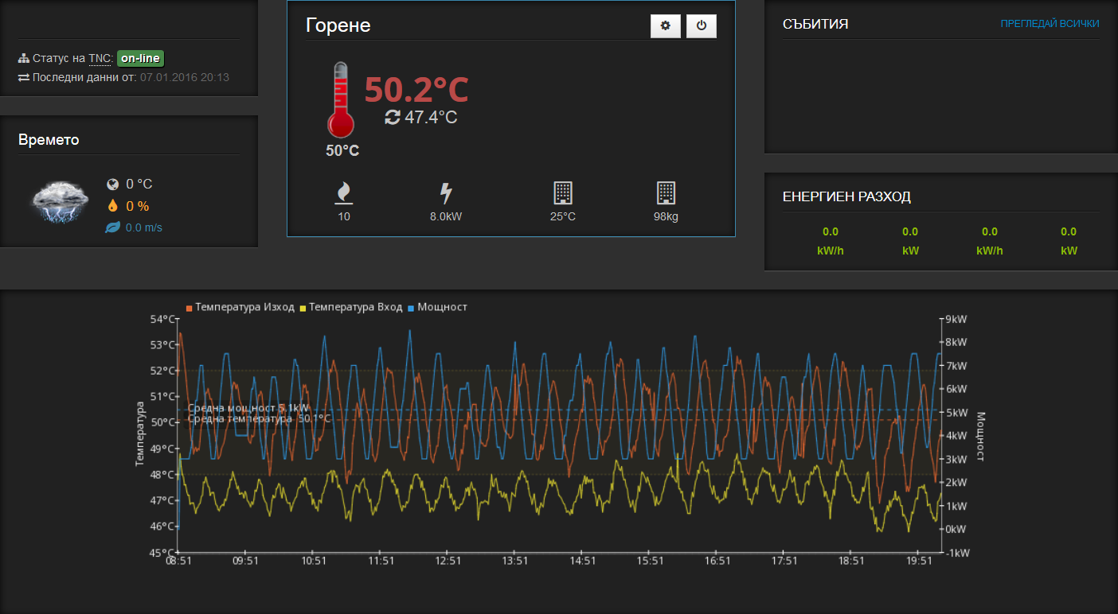
Task: Click the wind speed leaf icon
Action: click(112, 228)
